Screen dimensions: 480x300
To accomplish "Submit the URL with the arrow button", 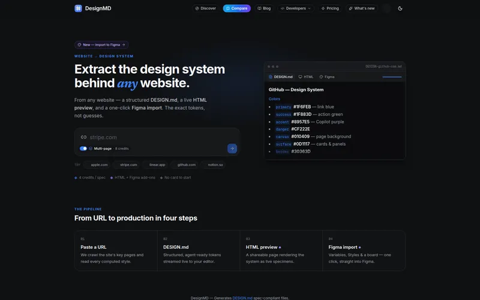I will 232,148.
